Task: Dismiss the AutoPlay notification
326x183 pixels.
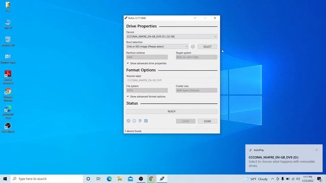Action: (x=316, y=150)
